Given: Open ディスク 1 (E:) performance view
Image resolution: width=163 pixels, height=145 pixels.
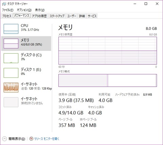Looking at the screenshot, I should click(x=26, y=73).
